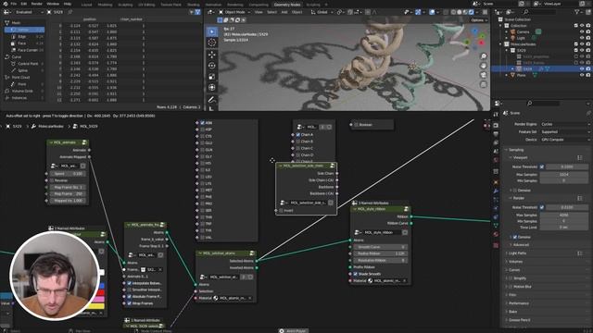Open the outliner filter funnel
593x333 pixels.
577,12
